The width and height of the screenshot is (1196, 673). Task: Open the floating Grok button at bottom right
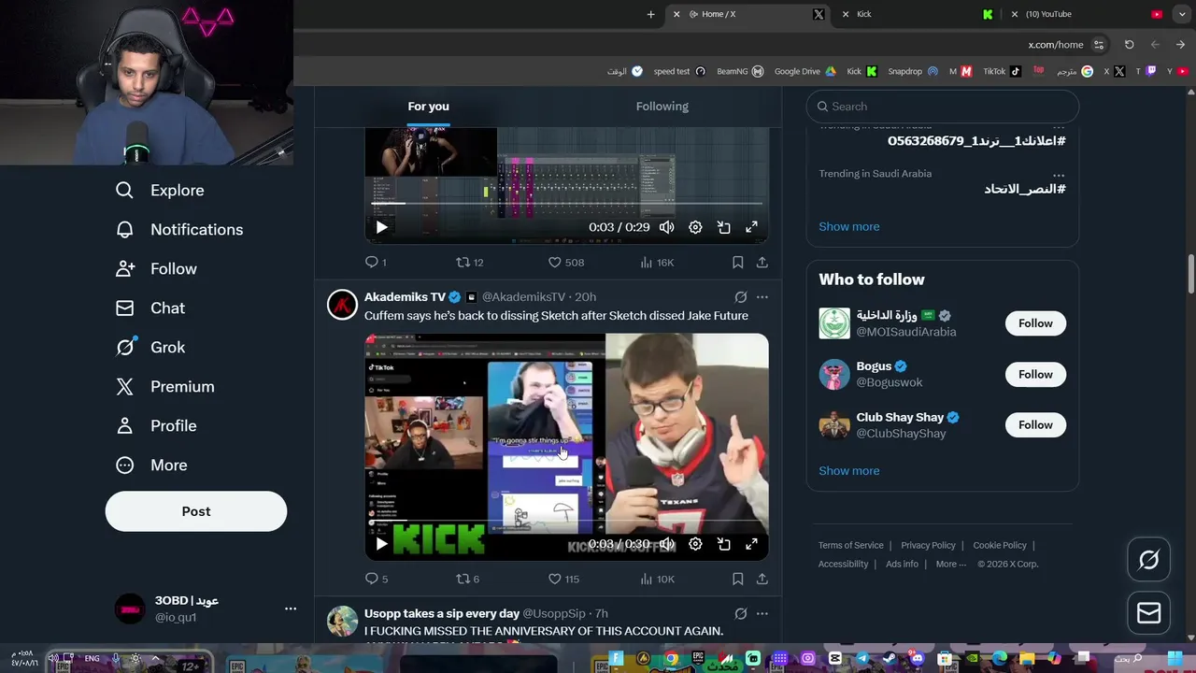click(x=1148, y=560)
